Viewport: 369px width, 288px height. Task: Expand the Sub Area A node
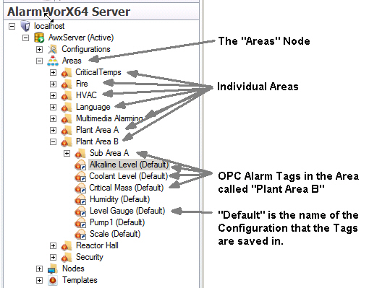point(67,153)
